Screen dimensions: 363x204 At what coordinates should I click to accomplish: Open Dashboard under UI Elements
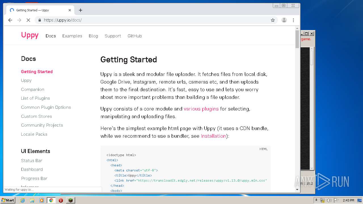tap(32, 169)
